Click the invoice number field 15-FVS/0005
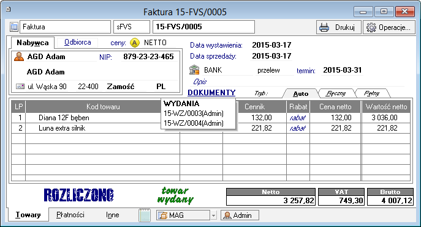This screenshot has height=227, width=421. (x=203, y=27)
